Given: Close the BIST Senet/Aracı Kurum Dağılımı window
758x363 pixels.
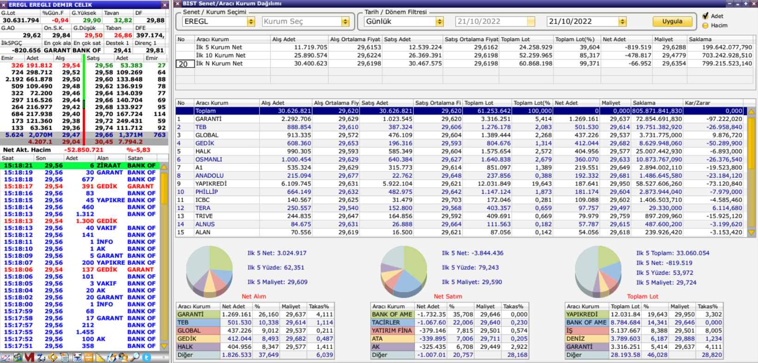Looking at the screenshot, I should coord(754,4).
